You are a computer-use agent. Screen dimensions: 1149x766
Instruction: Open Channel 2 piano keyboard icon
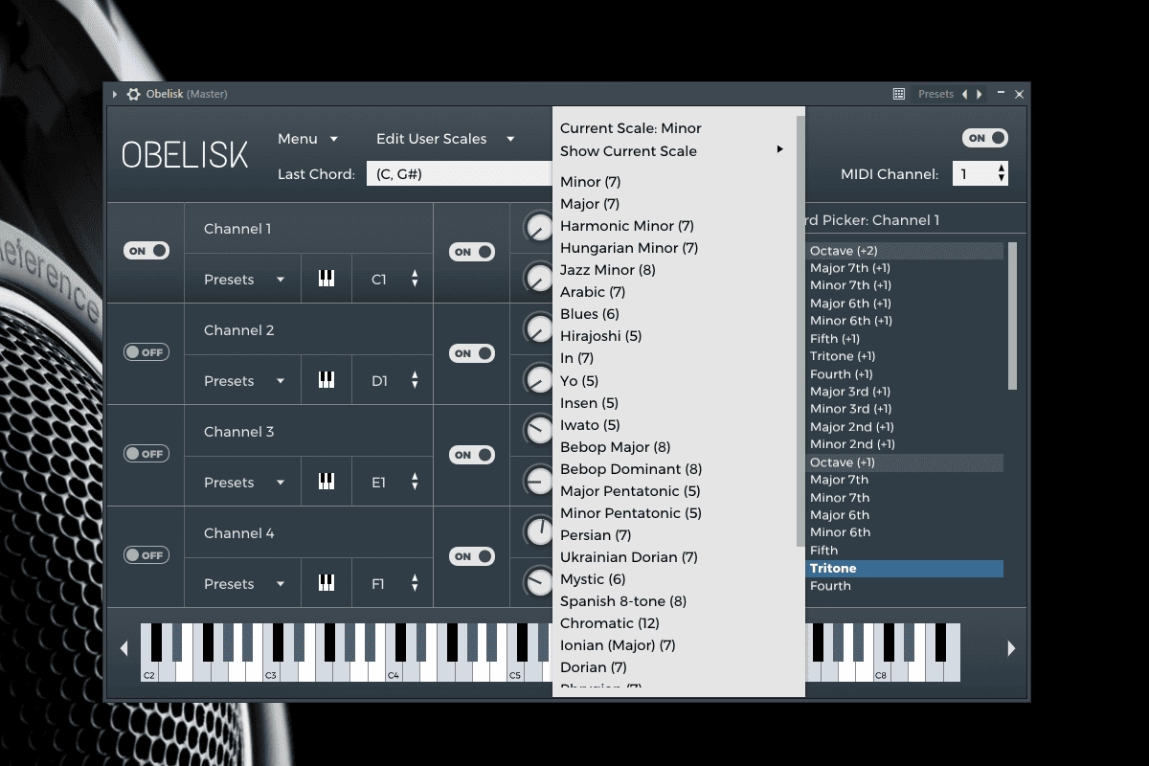327,380
